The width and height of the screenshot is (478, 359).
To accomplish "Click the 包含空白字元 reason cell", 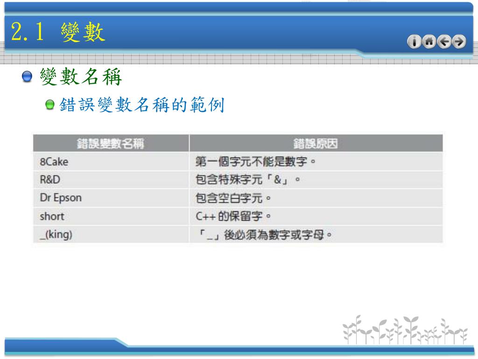I will click(x=316, y=198).
